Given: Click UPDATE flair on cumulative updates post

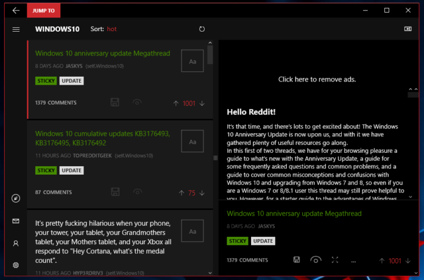Looking at the screenshot, I should (x=71, y=170).
